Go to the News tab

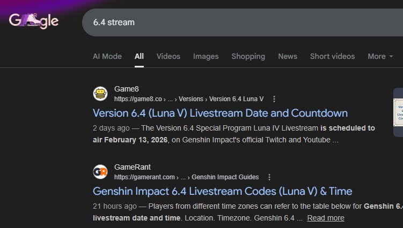(288, 56)
